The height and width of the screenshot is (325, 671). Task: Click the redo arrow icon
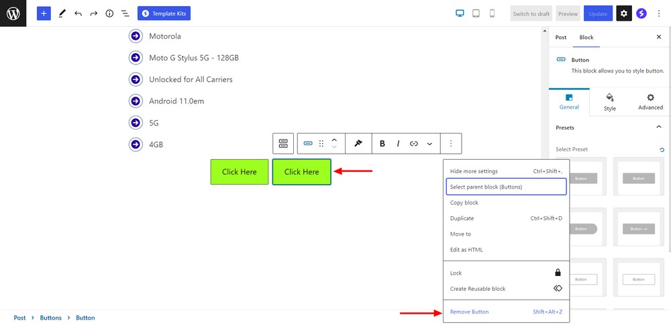tap(93, 13)
